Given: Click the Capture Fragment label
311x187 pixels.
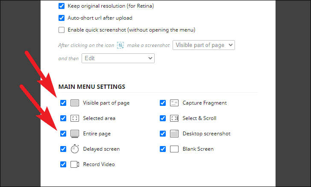Looking at the screenshot, I should [205, 103].
